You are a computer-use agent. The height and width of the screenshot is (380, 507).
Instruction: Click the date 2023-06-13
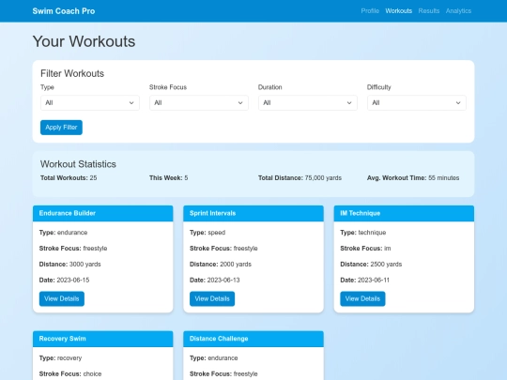click(223, 281)
